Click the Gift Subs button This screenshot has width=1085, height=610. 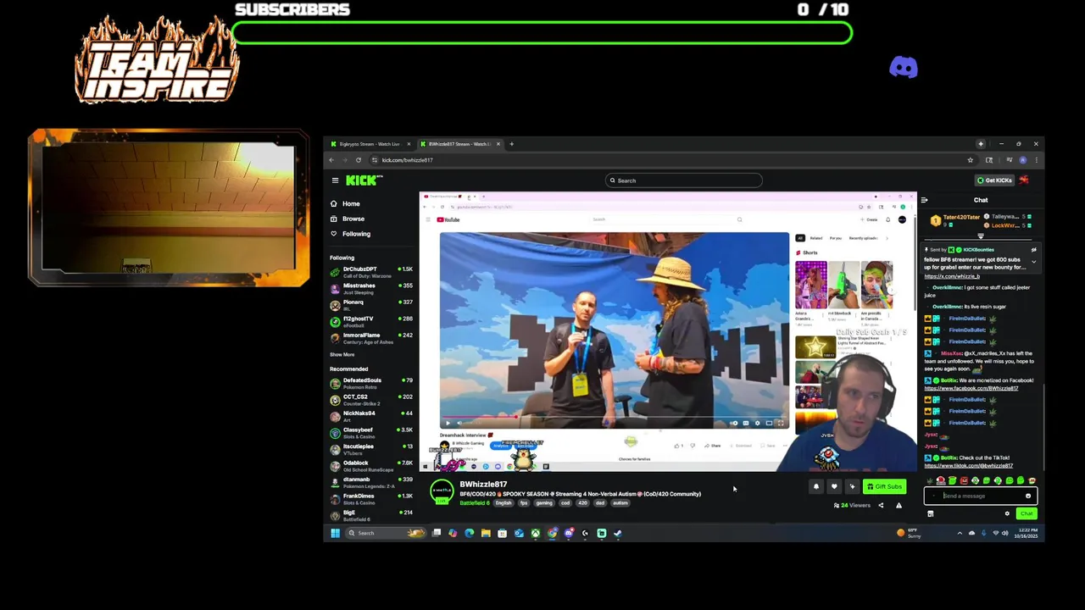884,486
